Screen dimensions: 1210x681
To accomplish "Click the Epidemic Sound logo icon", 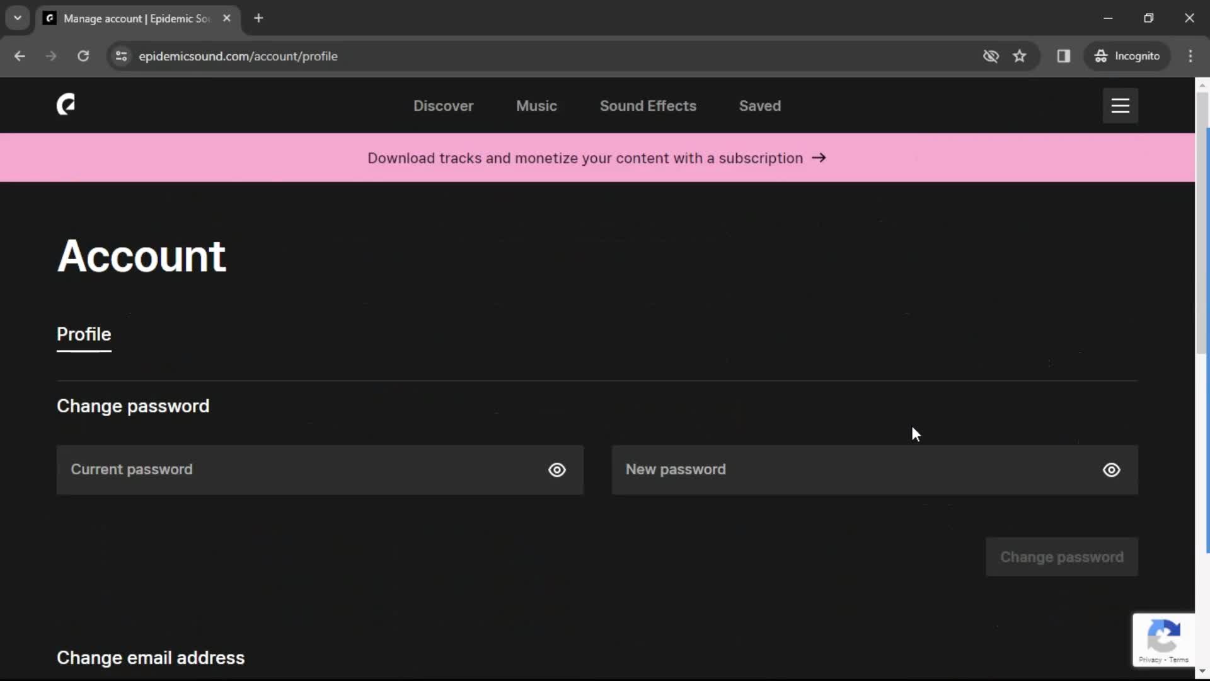I will (66, 105).
